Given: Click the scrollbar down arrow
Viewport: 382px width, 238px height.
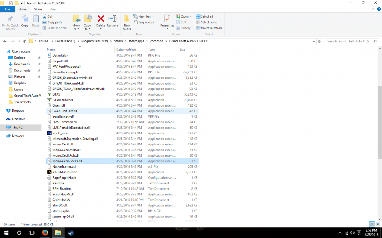Looking at the screenshot, I should click(x=380, y=219).
